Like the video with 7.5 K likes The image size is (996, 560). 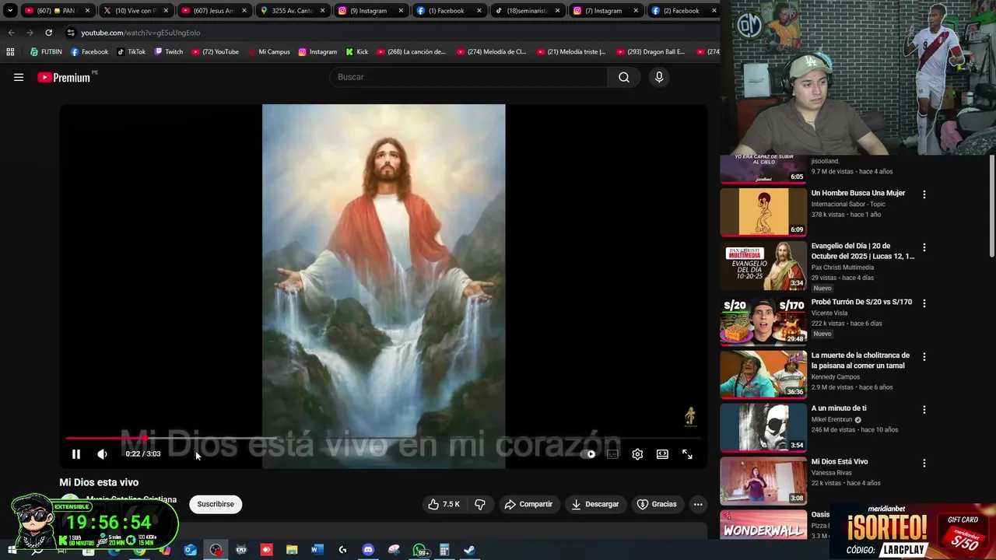pyautogui.click(x=444, y=504)
